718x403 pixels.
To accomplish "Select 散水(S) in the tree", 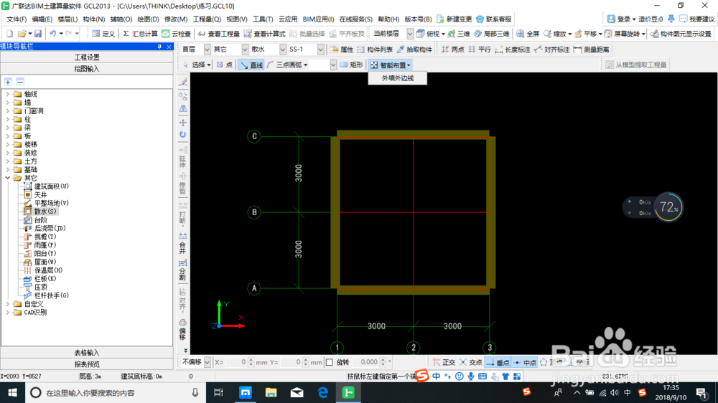I will pos(45,212).
